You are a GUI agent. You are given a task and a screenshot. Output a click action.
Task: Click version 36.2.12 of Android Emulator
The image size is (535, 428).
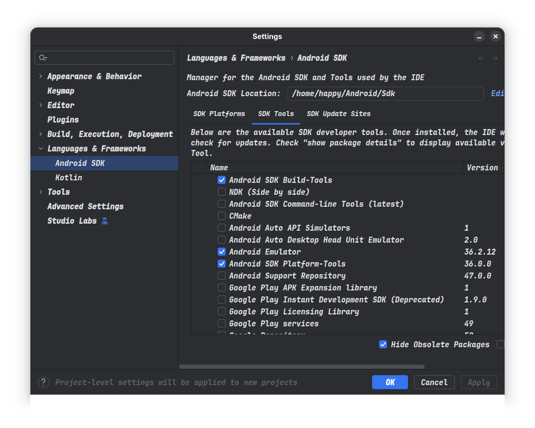480,252
